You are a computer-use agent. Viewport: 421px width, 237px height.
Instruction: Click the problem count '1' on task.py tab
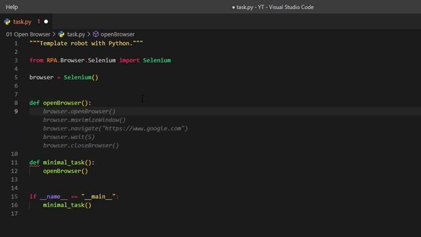pos(39,22)
